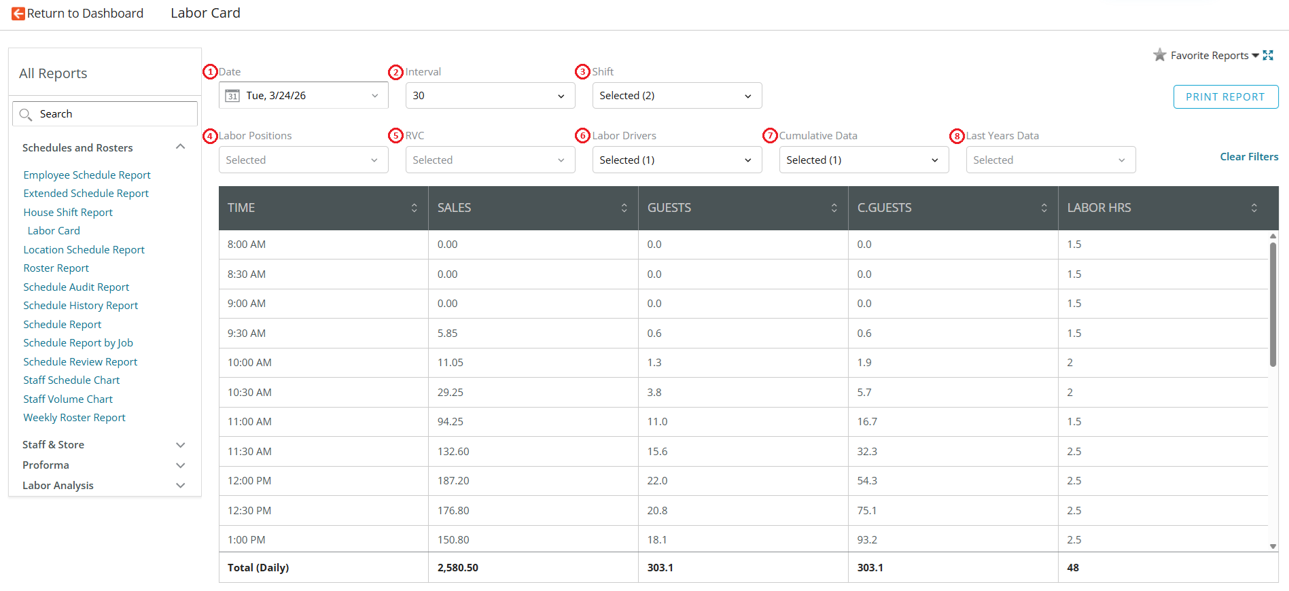Click the 11:00 AM guests value 11.0
Viewport: 1289px width, 591px height.
(658, 422)
